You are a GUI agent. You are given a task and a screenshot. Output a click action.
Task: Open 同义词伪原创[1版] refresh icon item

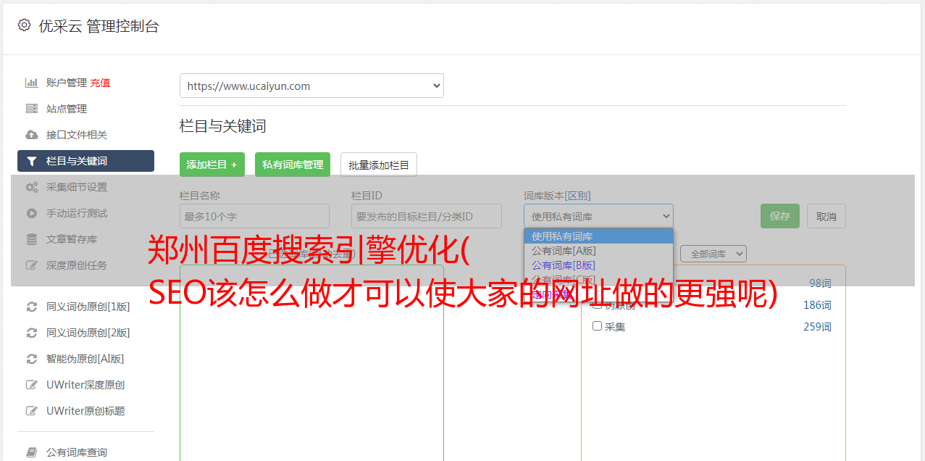[x=31, y=307]
